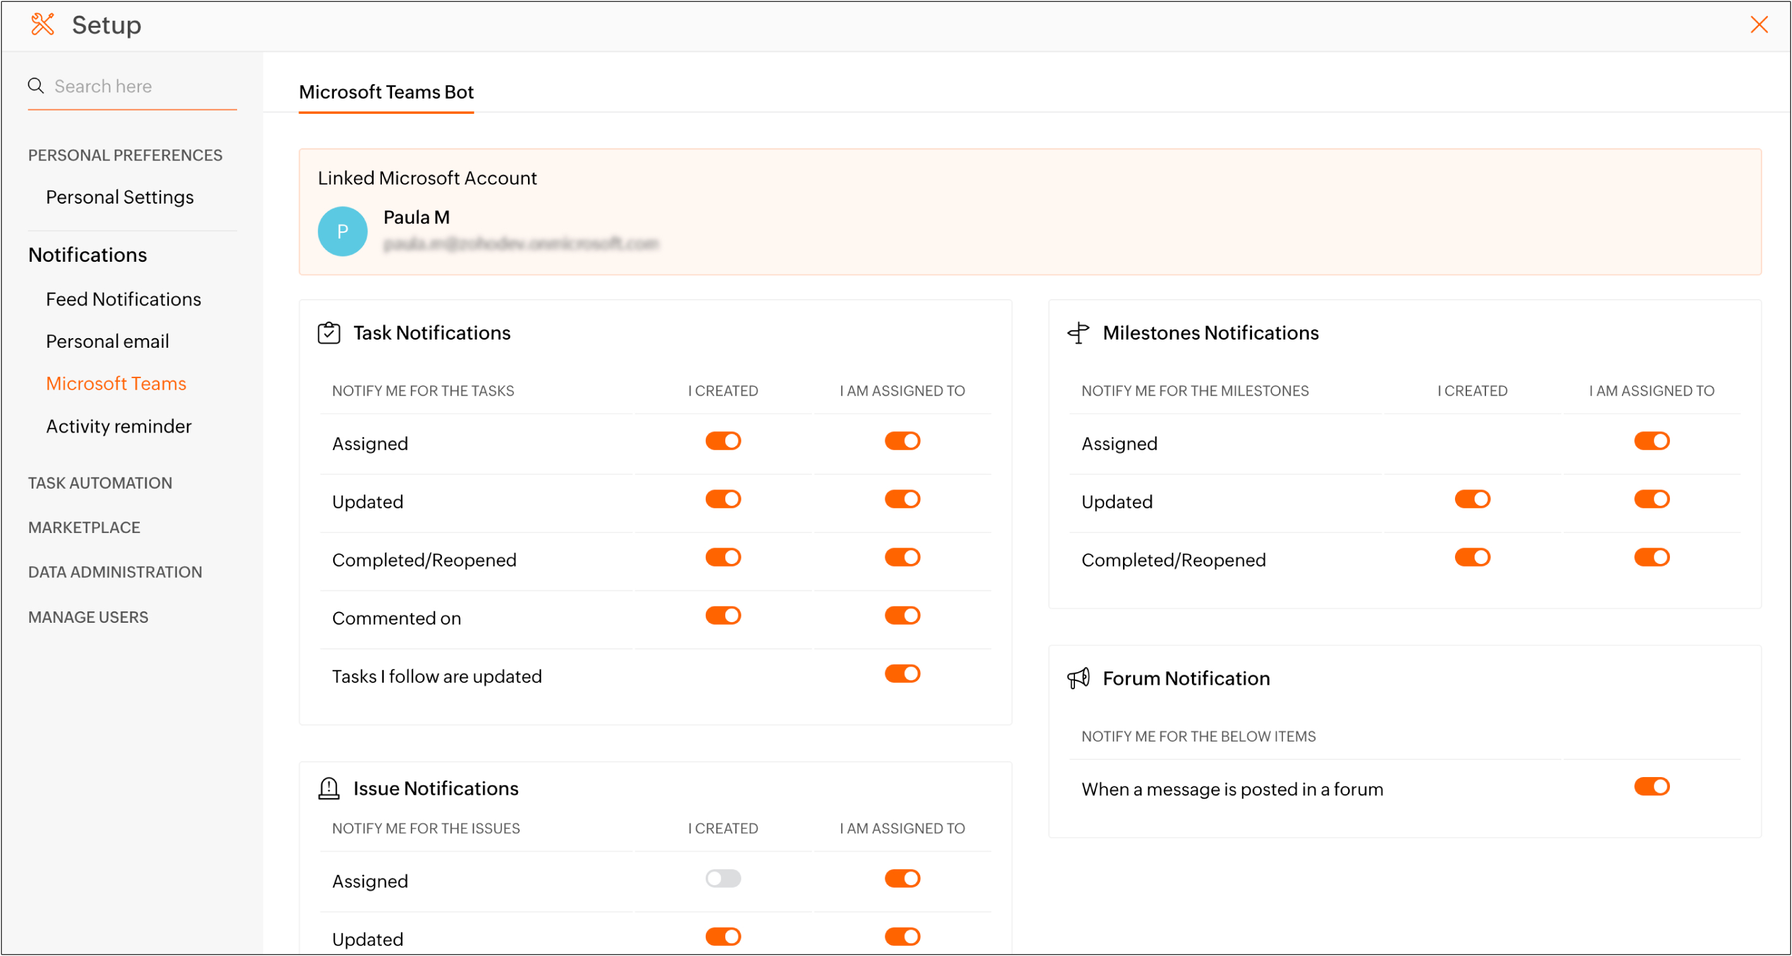This screenshot has width=1792, height=956.
Task: Click Paula M's avatar circle
Action: tap(342, 231)
